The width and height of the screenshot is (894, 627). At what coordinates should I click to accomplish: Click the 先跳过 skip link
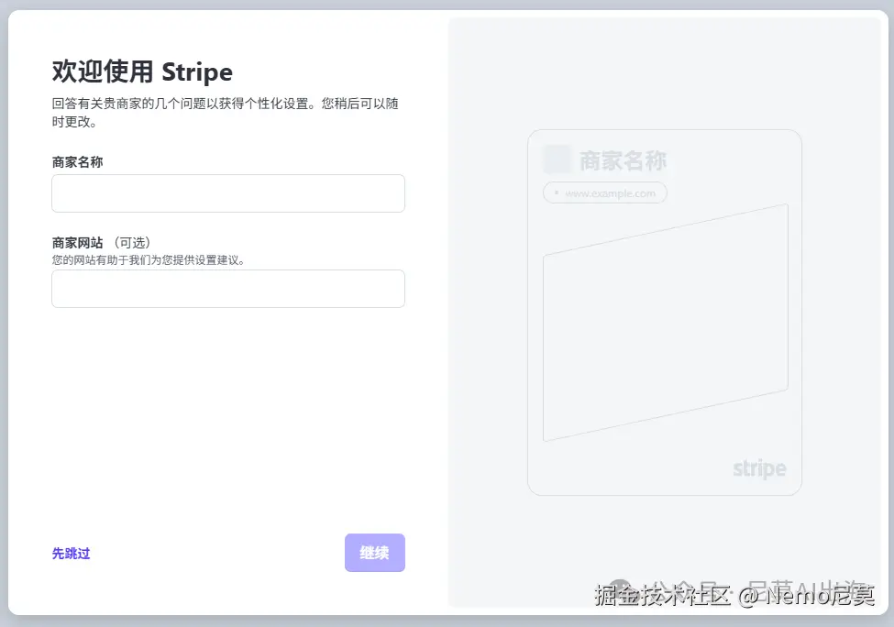(x=71, y=553)
